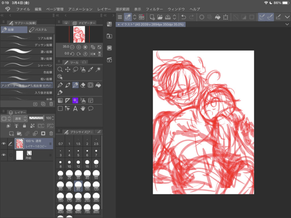The height and width of the screenshot is (218, 291).
Task: Select the Zoom magnifier tool
Action: pyautogui.click(x=60, y=69)
